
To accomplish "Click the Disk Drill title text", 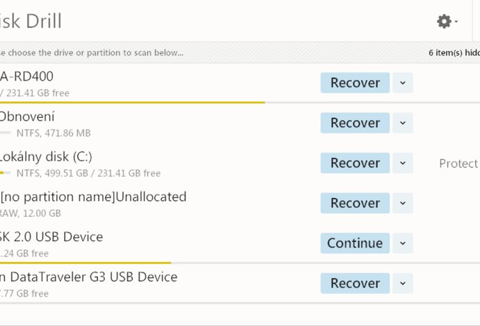I will [x=31, y=21].
